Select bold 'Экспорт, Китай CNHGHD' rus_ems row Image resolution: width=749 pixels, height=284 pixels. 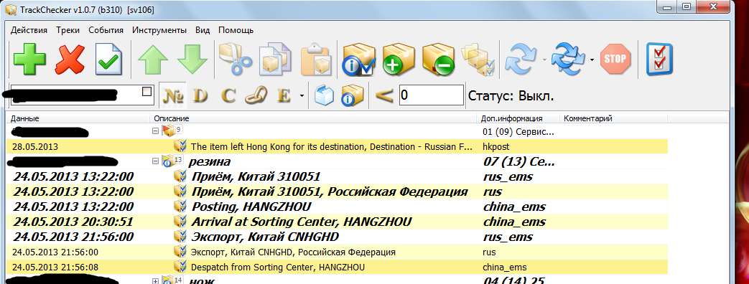click(x=338, y=237)
